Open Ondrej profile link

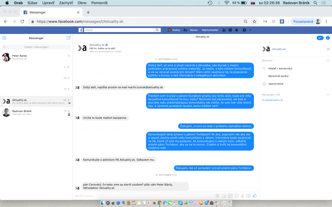174,30
